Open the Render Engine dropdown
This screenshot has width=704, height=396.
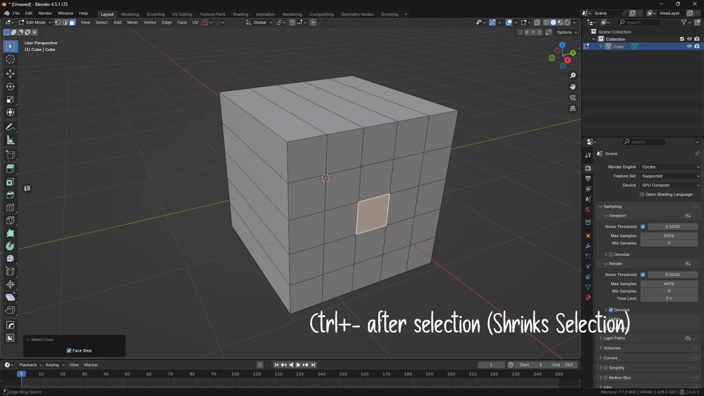pos(670,167)
